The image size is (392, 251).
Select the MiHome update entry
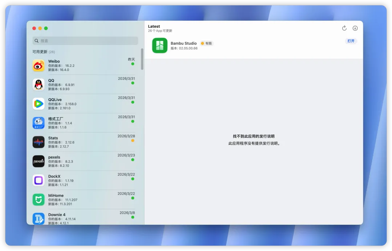click(84, 200)
